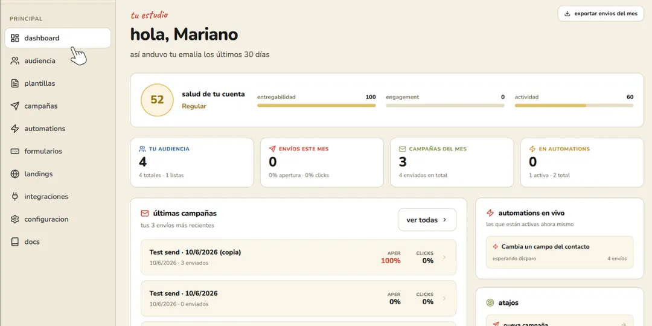Screen dimensions: 652x326
Task: Click the formularios form icon
Action: pos(15,152)
